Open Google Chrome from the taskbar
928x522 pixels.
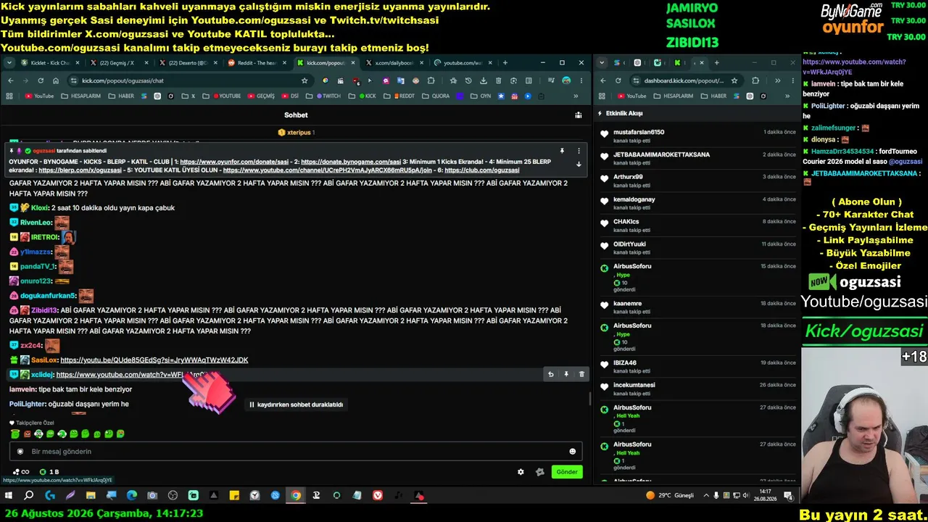click(296, 496)
